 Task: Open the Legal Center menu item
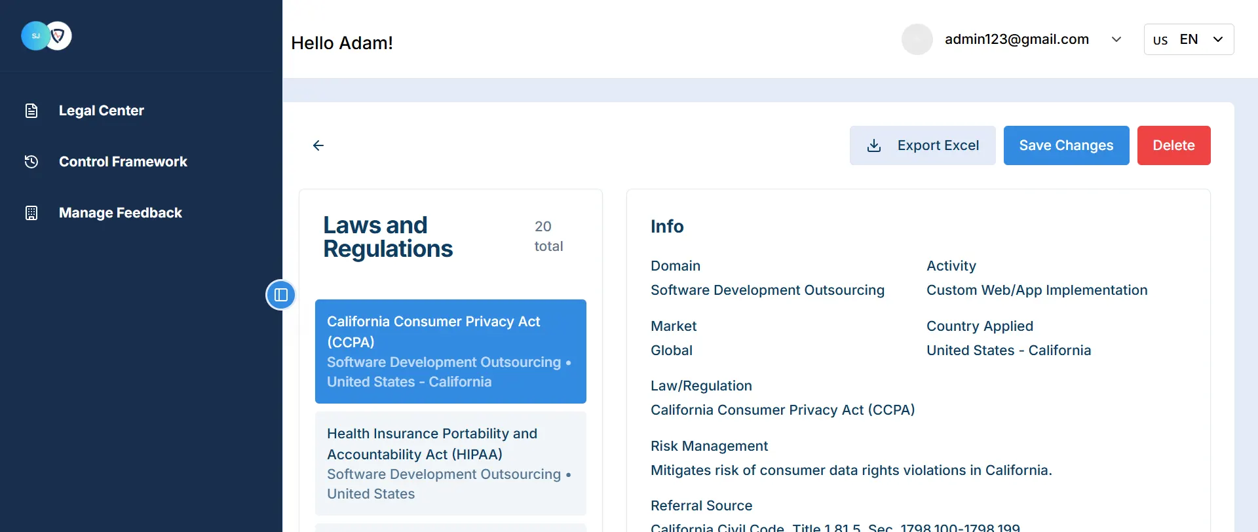click(102, 111)
